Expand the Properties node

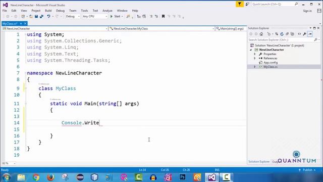255,54
